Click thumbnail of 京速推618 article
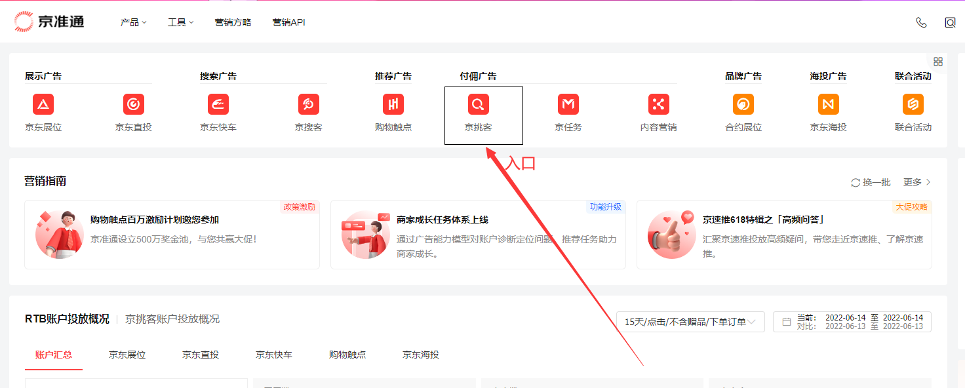Viewport: 965px width, 388px height. pos(672,235)
